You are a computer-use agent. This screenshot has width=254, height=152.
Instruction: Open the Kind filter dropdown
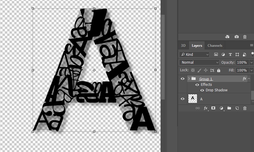(194, 54)
